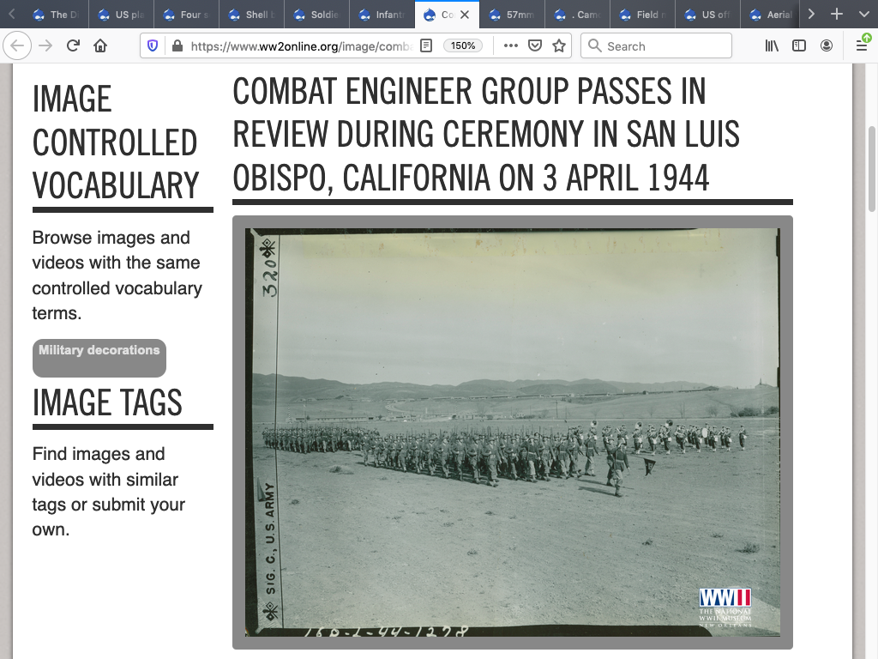This screenshot has width=878, height=659.
Task: Bookmark this page with the star icon
Action: coord(559,46)
